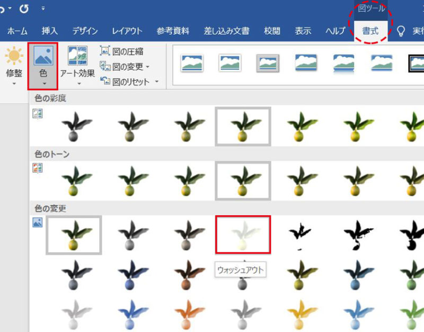Select the highlighted fourth 色の彩度 option
This screenshot has height=332, width=424.
(x=243, y=126)
